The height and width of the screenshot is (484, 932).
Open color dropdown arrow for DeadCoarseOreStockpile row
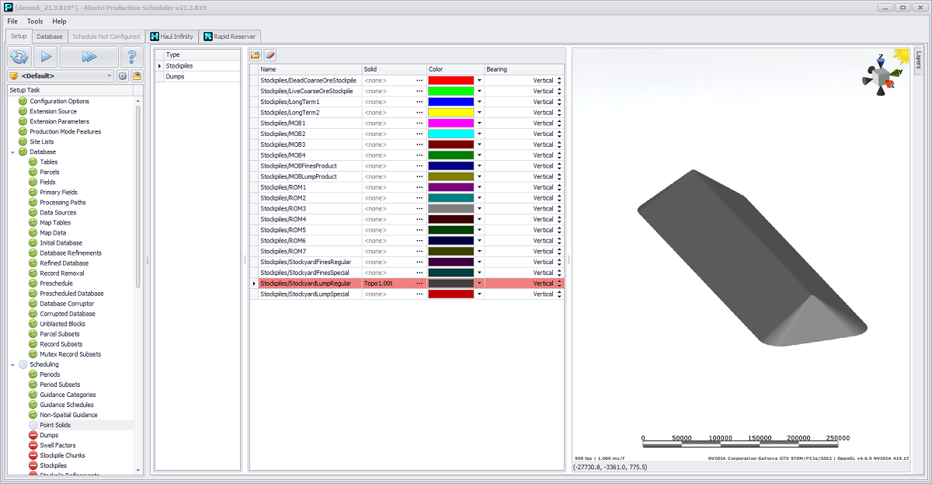[x=479, y=80]
